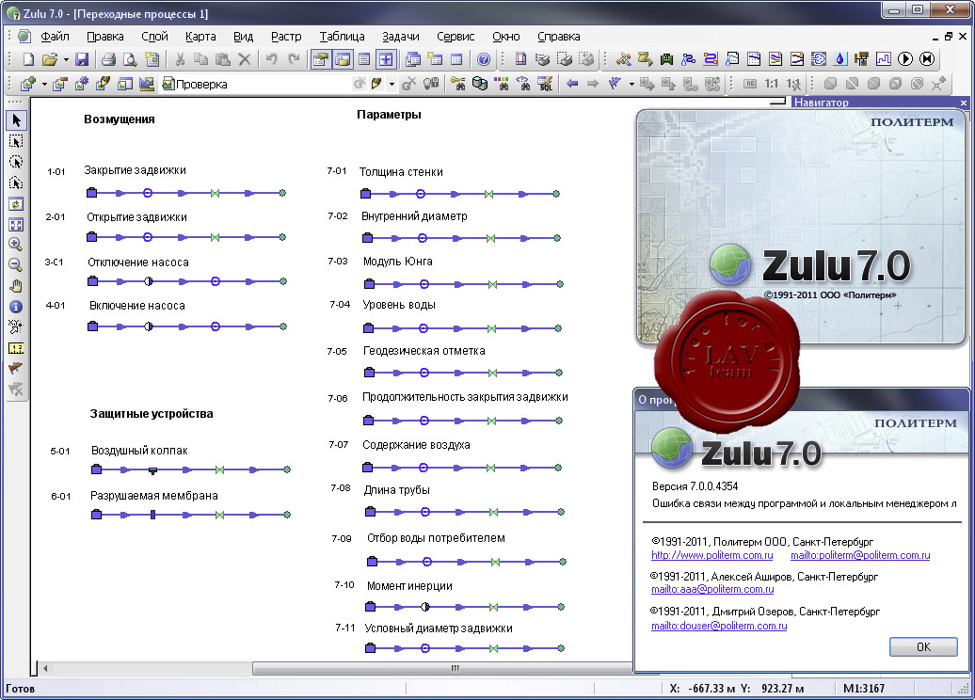Toggle the second highlighted panel button showing windows
This screenshot has width=975, height=700.
click(343, 59)
